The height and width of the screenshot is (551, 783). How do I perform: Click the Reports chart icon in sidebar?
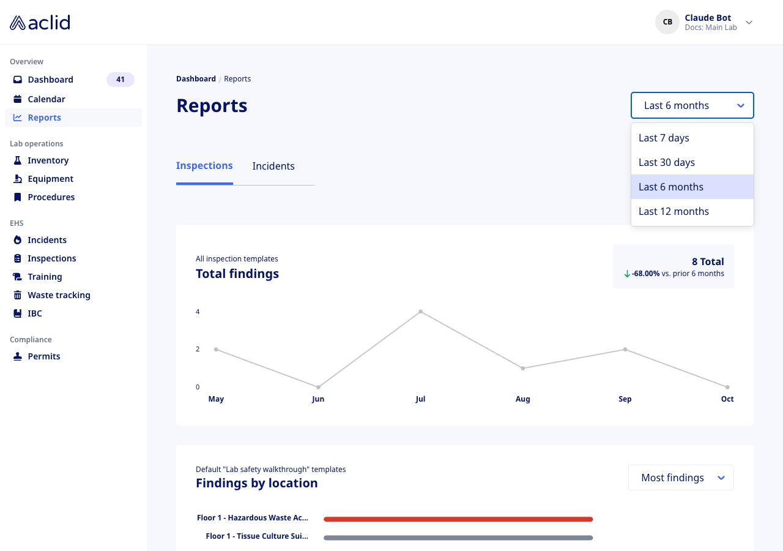point(18,118)
